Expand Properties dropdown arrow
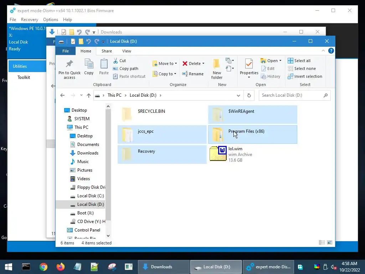This screenshot has height=274, width=365. pos(249,77)
